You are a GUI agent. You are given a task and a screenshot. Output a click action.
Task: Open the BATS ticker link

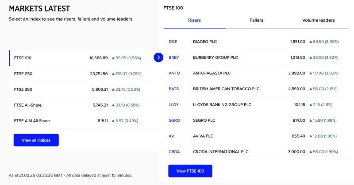coord(173,89)
